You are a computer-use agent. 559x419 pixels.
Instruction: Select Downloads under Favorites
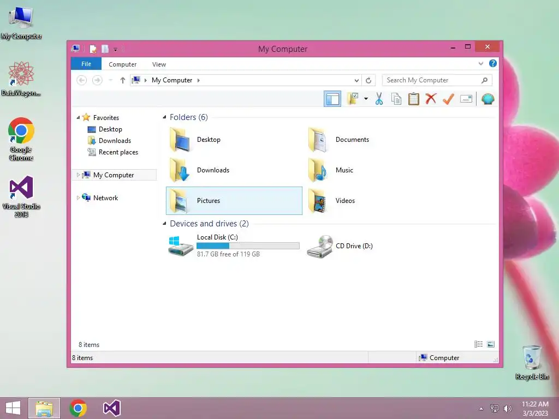click(115, 140)
